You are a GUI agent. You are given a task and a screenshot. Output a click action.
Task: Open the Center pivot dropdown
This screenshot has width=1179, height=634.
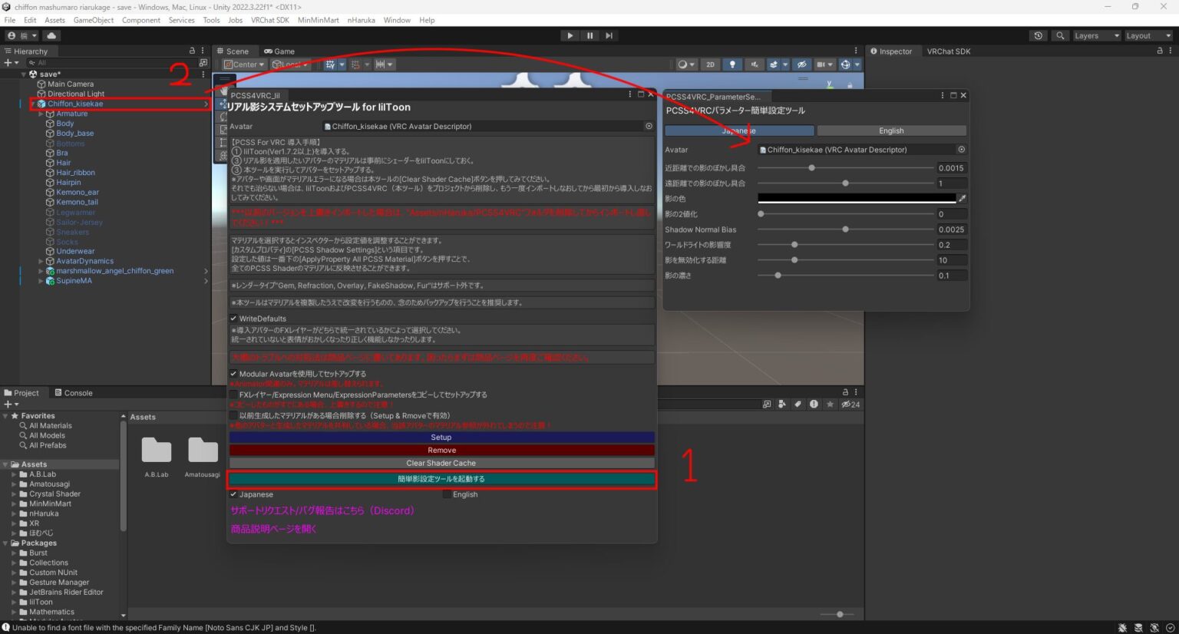coord(243,64)
